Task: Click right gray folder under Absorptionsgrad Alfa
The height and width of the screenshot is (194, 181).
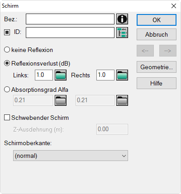Action: click(122, 100)
